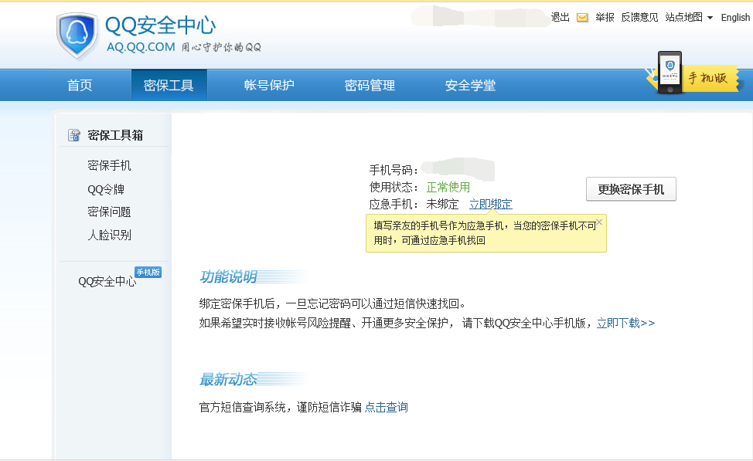Open the 密码管理 navigation tab
The image size is (753, 461).
(370, 86)
